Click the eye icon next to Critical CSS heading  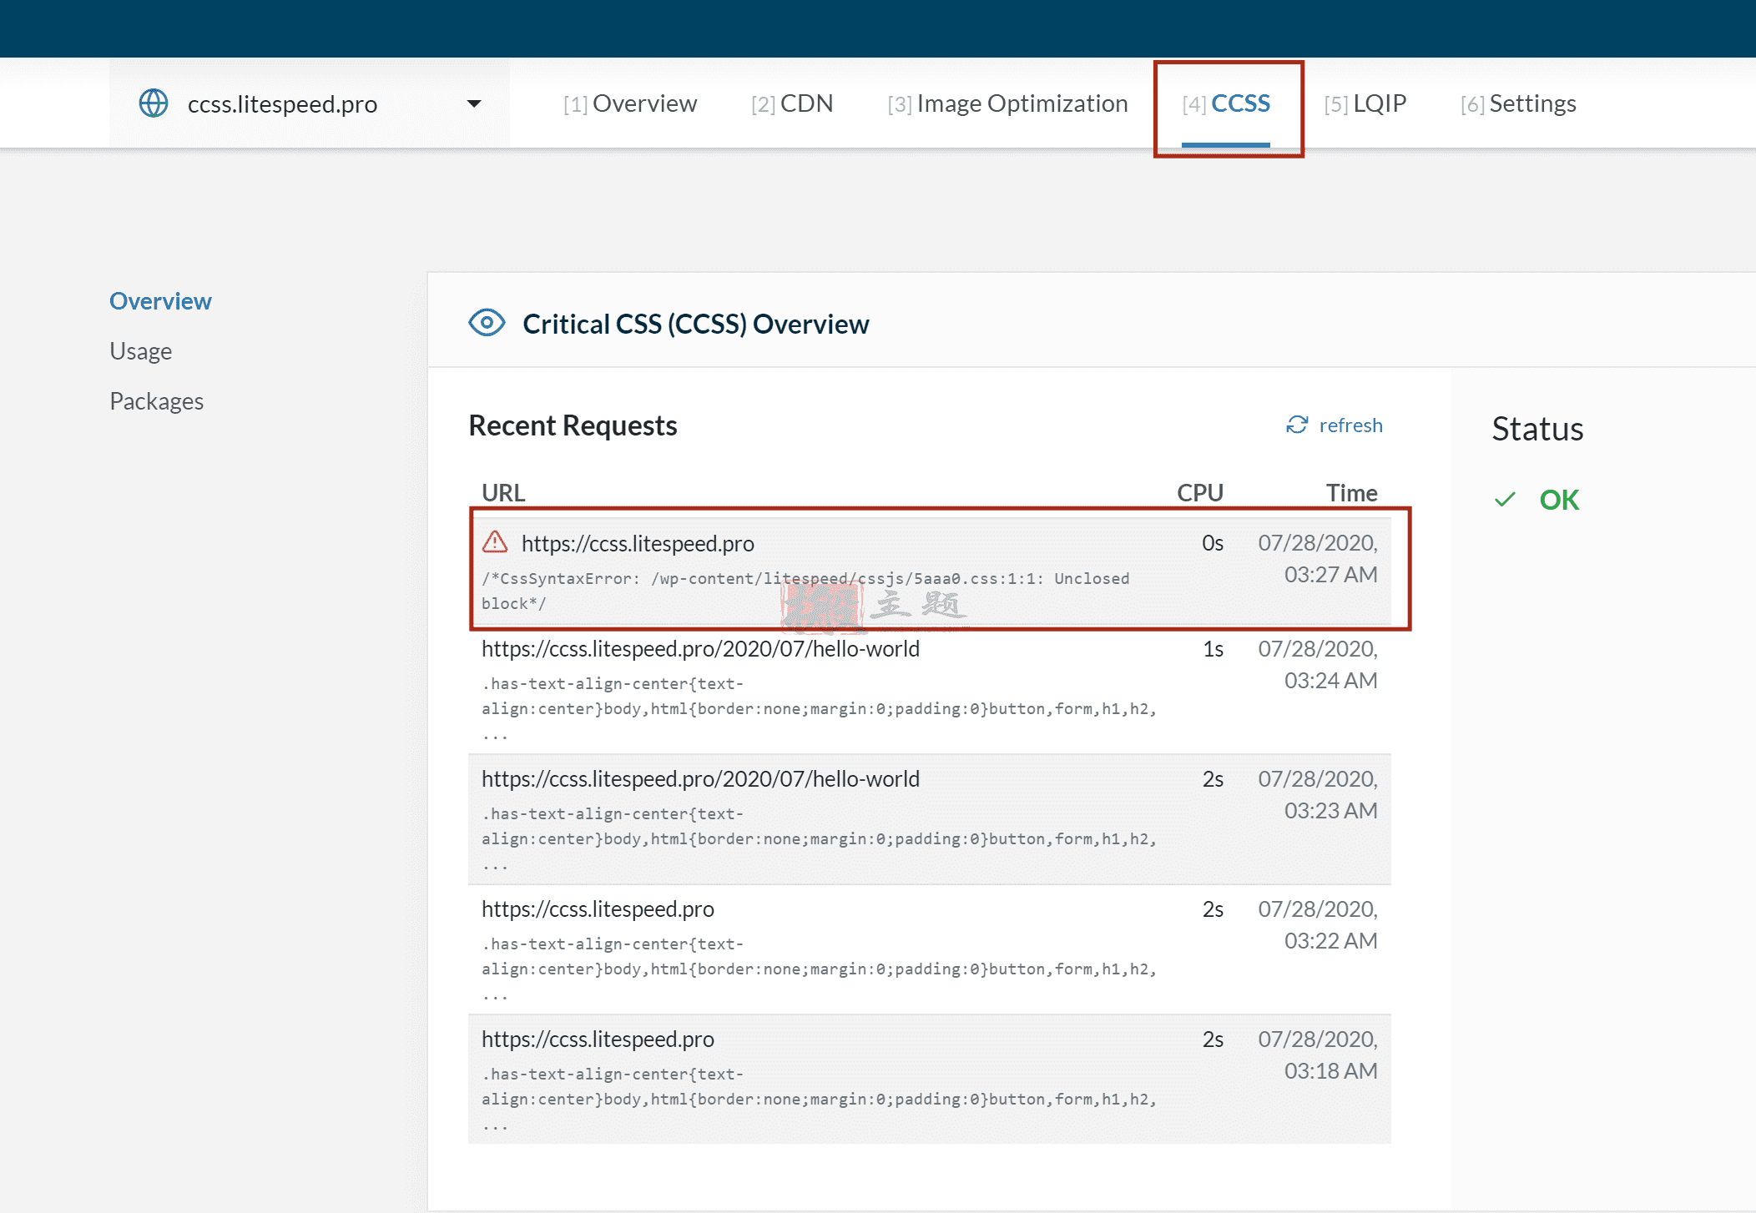(x=487, y=323)
